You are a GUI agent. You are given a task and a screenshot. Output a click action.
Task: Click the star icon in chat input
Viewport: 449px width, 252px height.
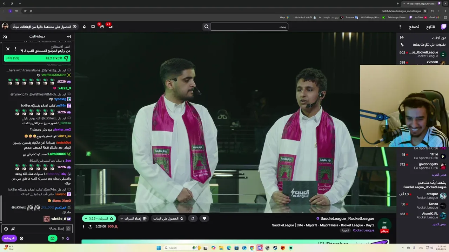[68, 229]
